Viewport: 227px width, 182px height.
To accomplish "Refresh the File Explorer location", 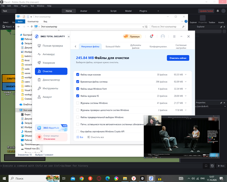I will [146, 27].
